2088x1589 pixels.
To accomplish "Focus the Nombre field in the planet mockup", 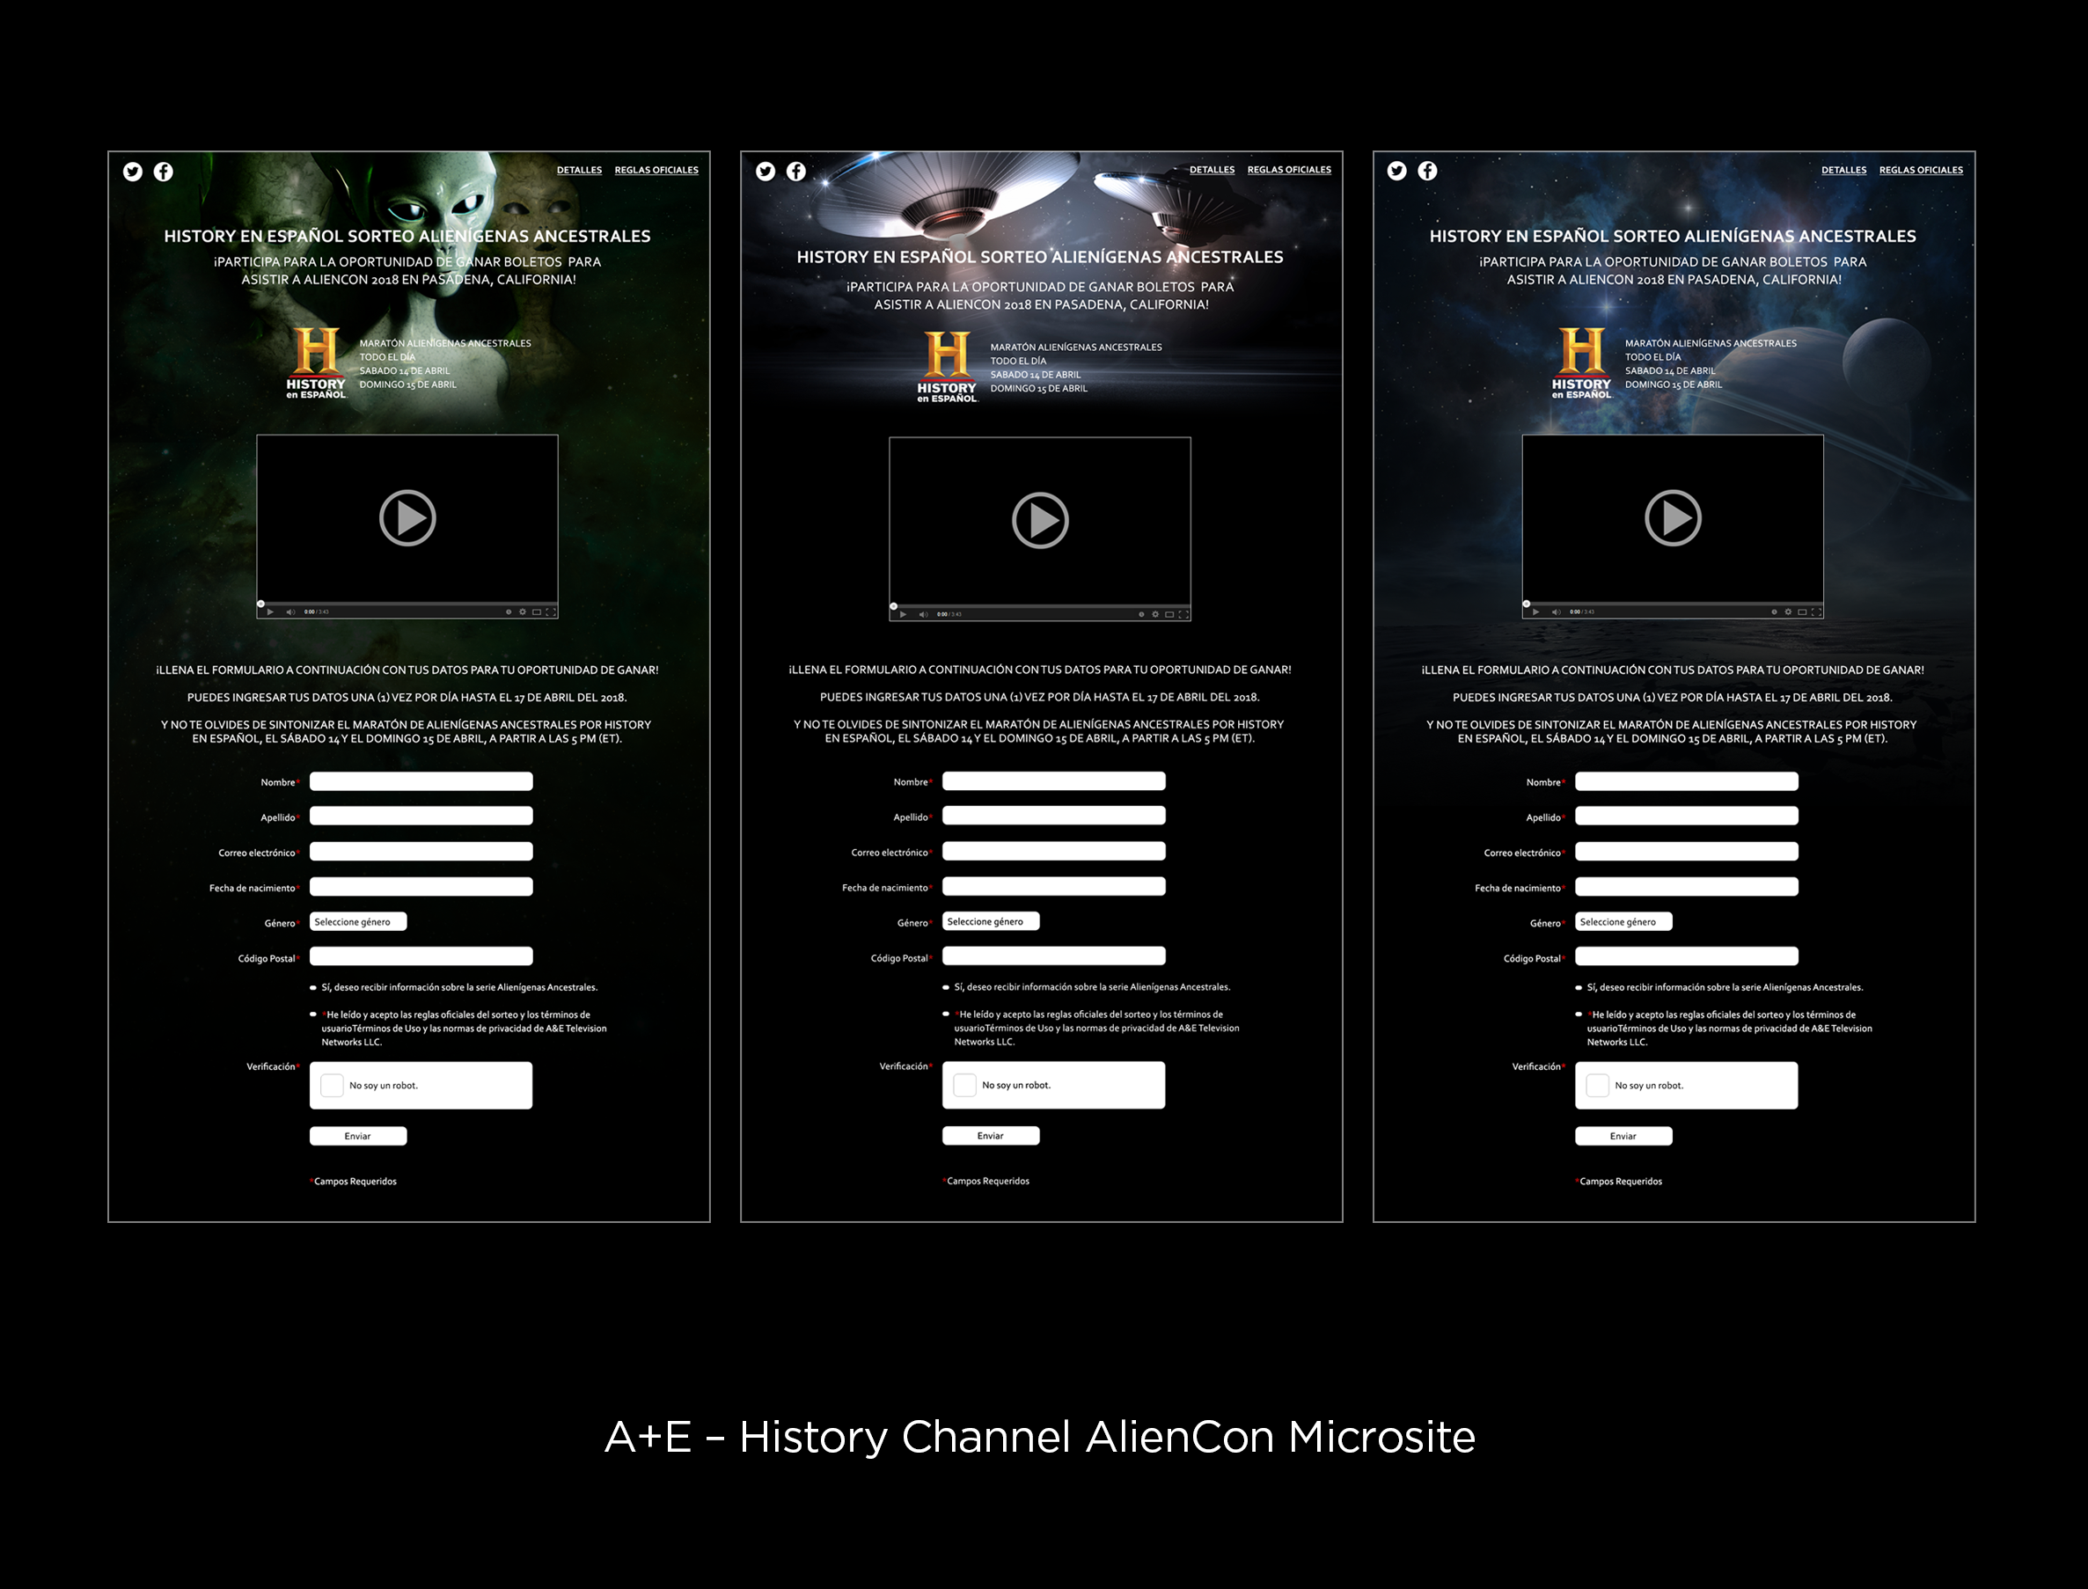I will tap(1686, 781).
